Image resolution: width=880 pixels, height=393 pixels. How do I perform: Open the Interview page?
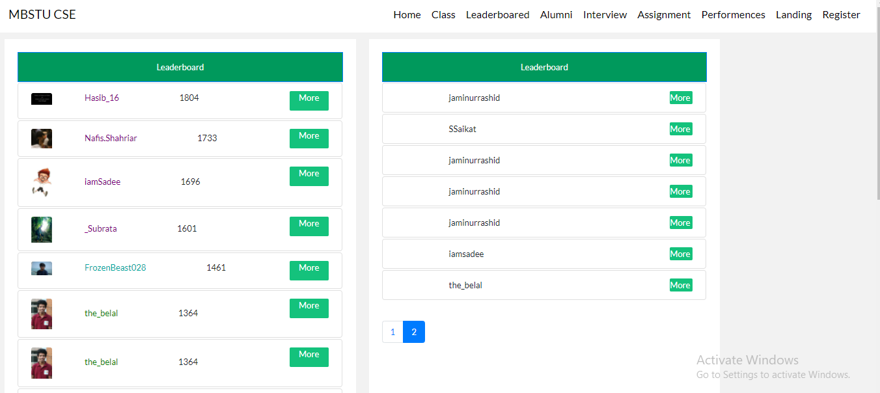(x=605, y=14)
